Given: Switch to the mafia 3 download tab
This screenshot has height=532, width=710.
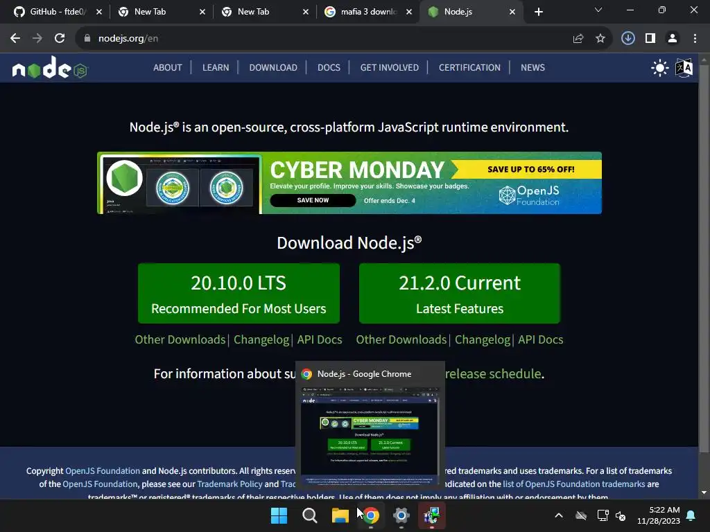Looking at the screenshot, I should point(367,12).
